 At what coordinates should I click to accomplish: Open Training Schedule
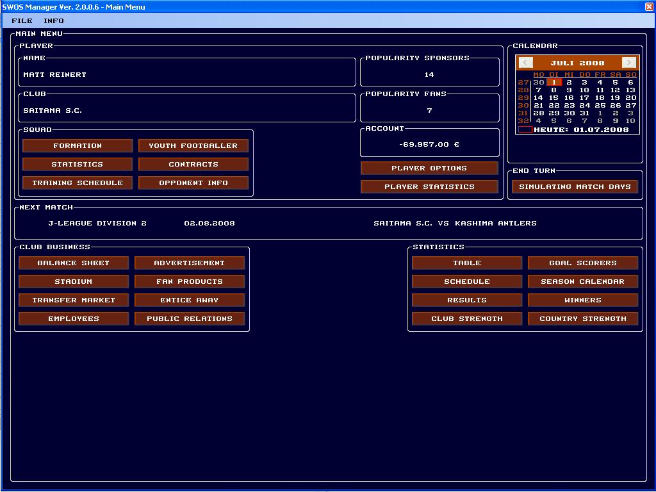(x=78, y=183)
